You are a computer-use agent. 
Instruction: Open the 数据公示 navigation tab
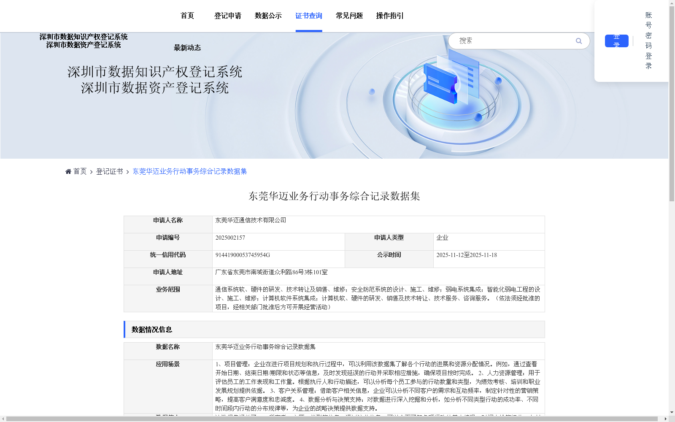coord(268,16)
